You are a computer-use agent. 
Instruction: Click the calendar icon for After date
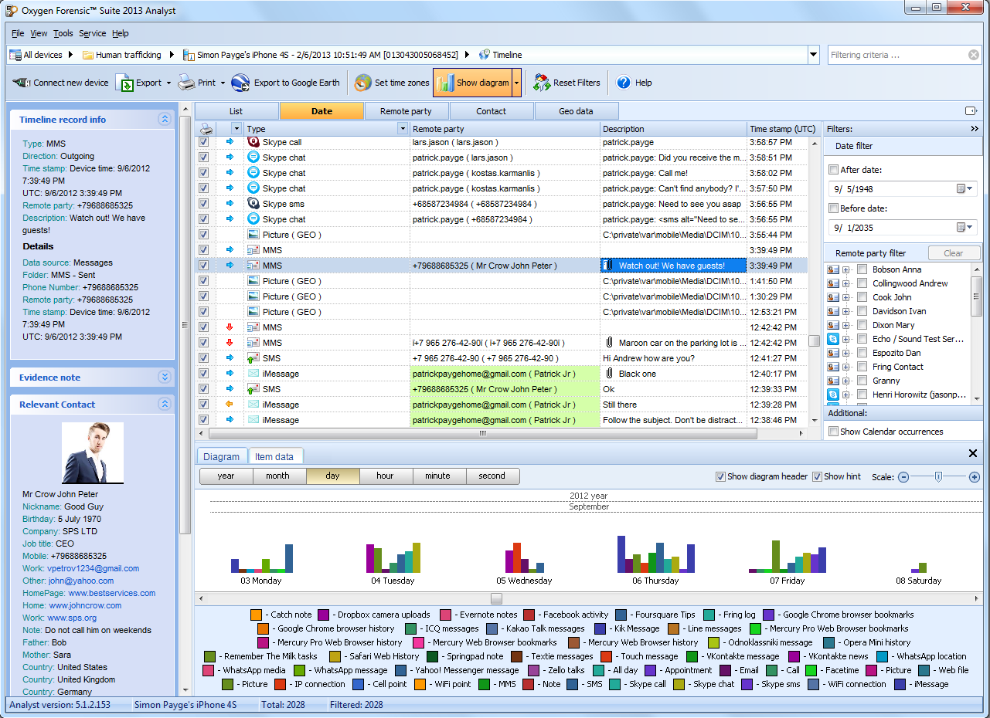click(961, 188)
